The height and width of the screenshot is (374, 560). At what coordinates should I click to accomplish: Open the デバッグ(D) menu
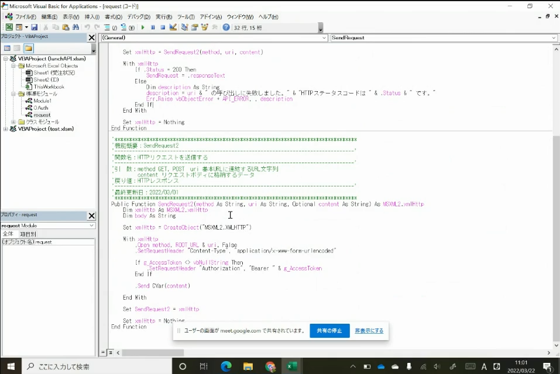[x=138, y=17]
